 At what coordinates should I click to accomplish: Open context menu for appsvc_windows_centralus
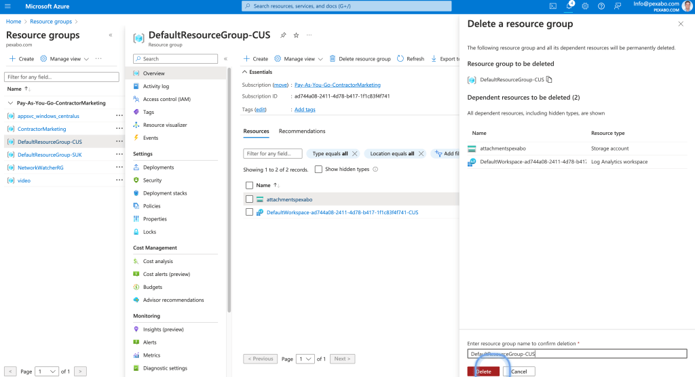[119, 116]
